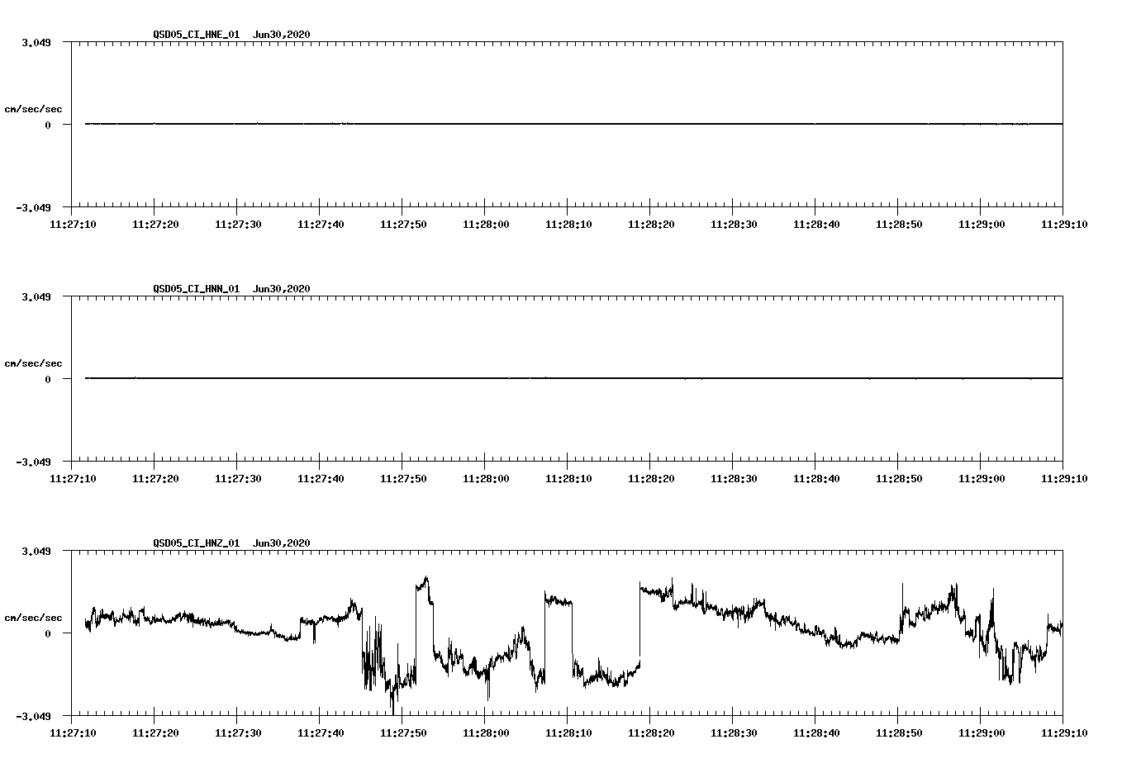Screen dimensions: 1122x763
Task: Click the flat HNE waveform trace
Action: [x=573, y=124]
